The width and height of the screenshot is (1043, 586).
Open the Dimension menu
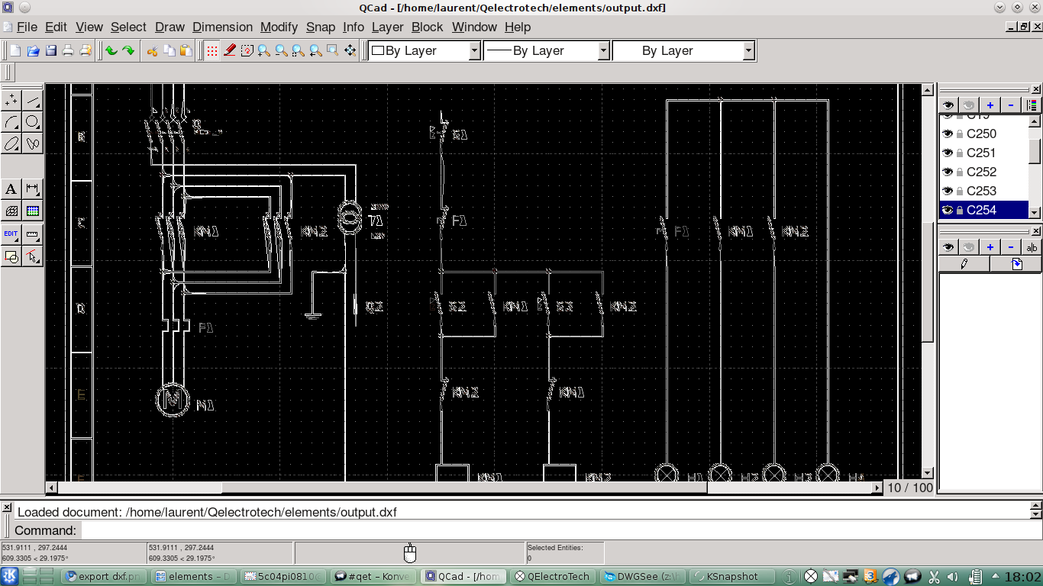[222, 27]
